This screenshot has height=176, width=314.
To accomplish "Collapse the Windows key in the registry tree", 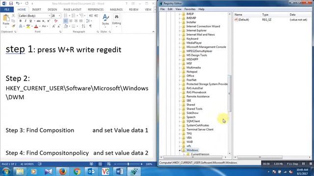I will [x=180, y=150].
